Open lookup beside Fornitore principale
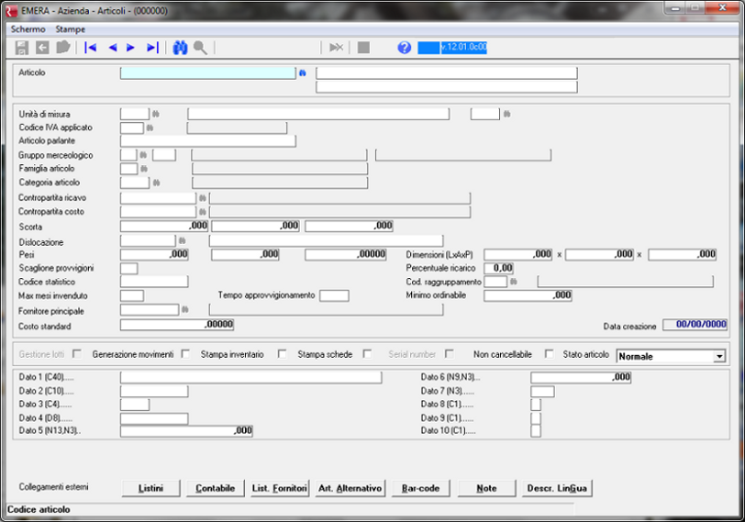This screenshot has width=745, height=522. pyautogui.click(x=184, y=310)
